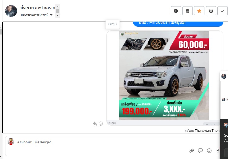Toggle the orange star follow-up button

tap(199, 11)
